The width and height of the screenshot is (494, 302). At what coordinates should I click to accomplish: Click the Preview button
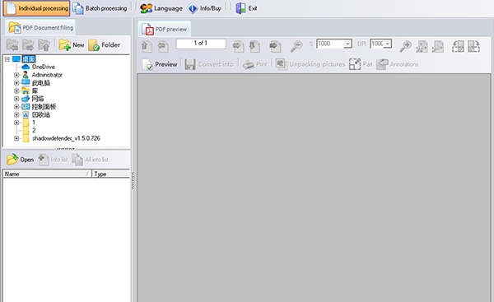160,64
